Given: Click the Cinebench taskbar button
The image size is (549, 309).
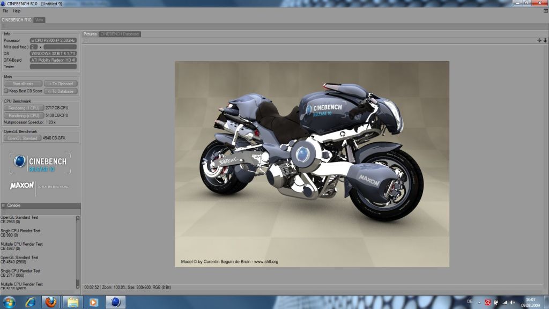Looking at the screenshot, I should [x=115, y=302].
